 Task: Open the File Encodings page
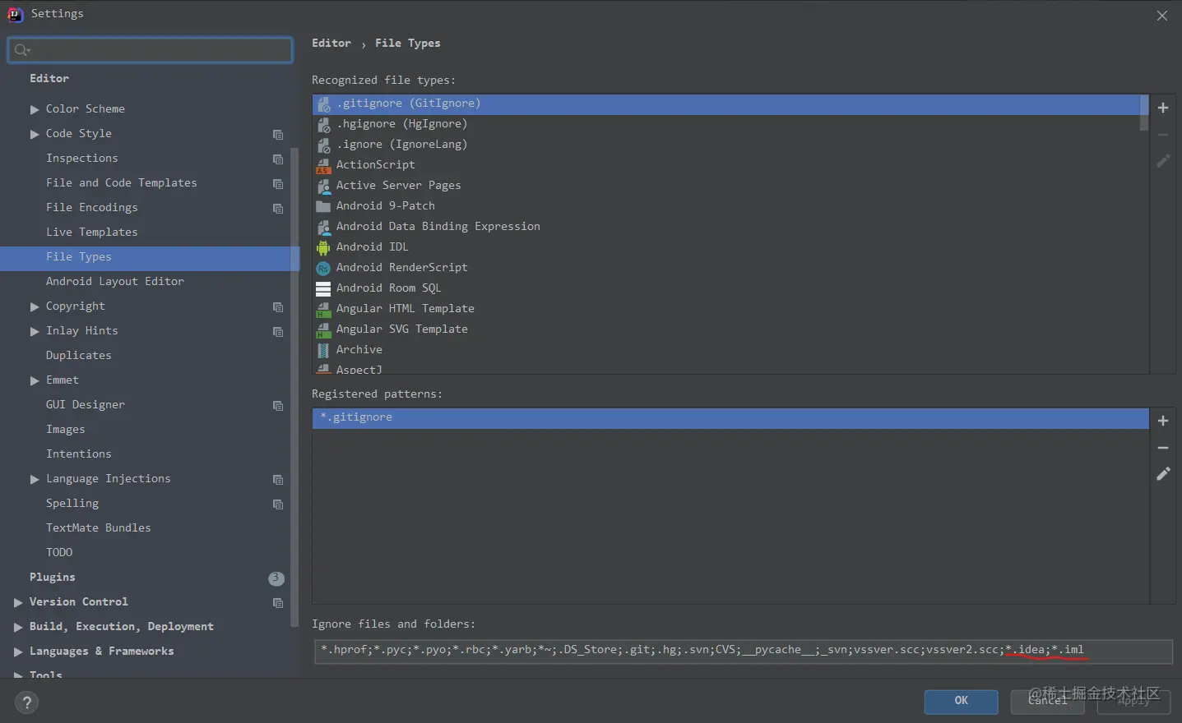click(92, 207)
